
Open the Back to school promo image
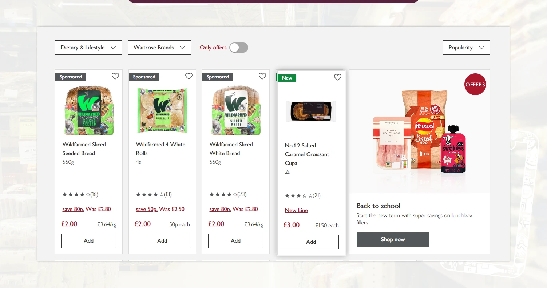tap(420, 131)
